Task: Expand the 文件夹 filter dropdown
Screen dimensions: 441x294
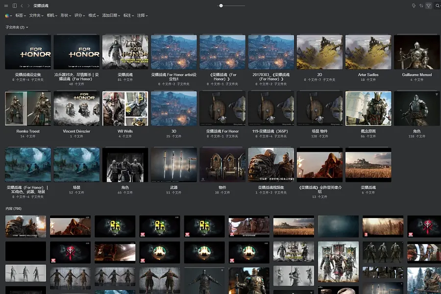Action: coord(36,16)
